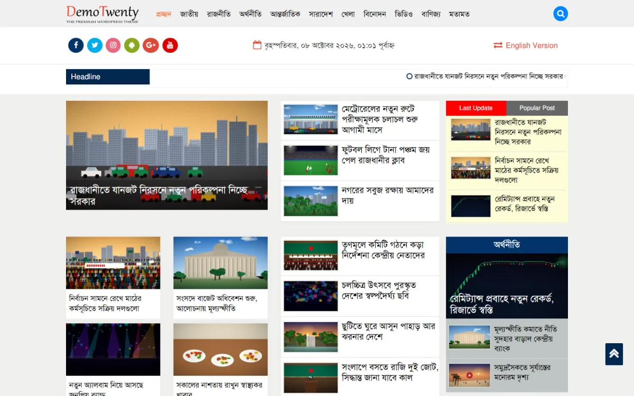This screenshot has width=634, height=396.
Task: Open football field story thumbnail
Action: 311,161
